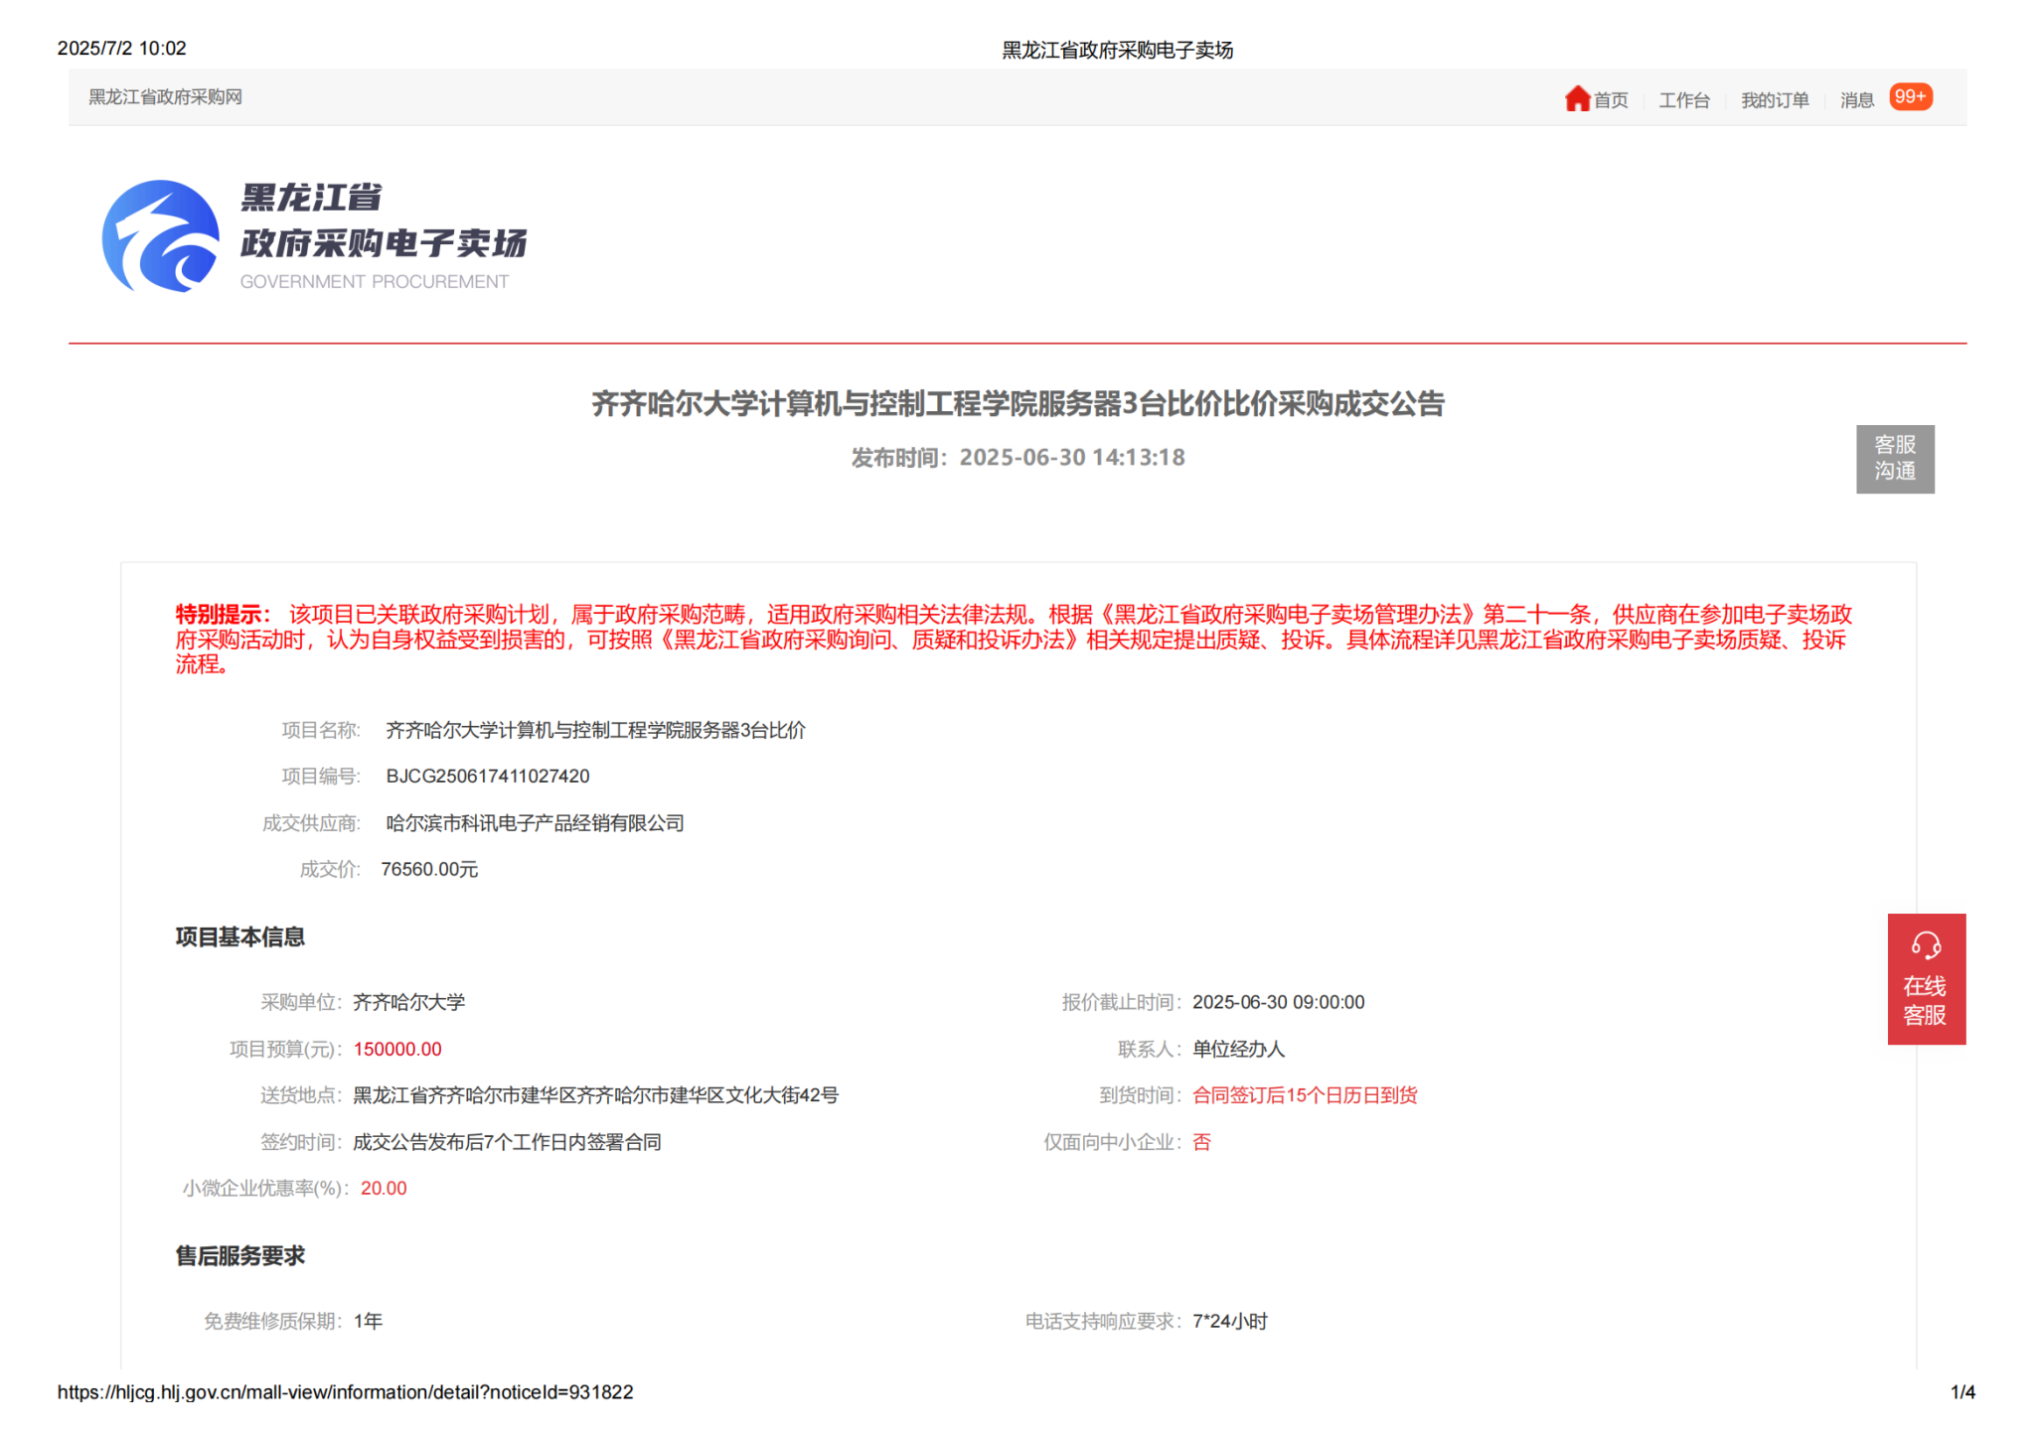Open the 消息 messages link
2035x1437 pixels.
[1856, 100]
